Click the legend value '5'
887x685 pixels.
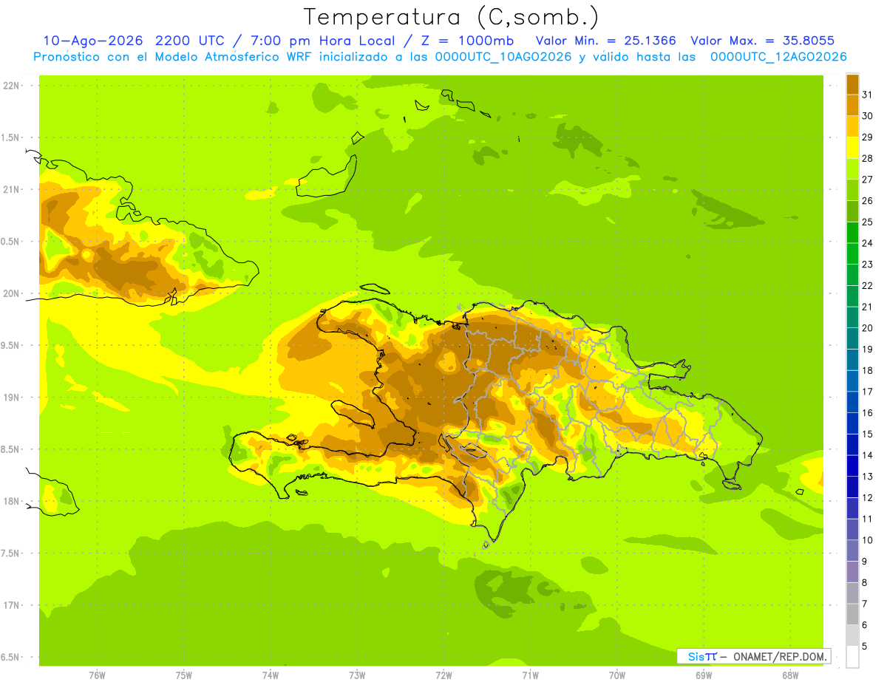(865, 647)
